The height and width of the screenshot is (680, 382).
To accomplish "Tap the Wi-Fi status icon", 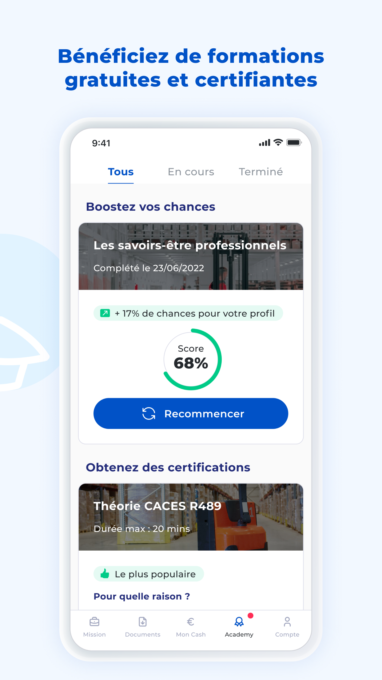I will tap(278, 142).
